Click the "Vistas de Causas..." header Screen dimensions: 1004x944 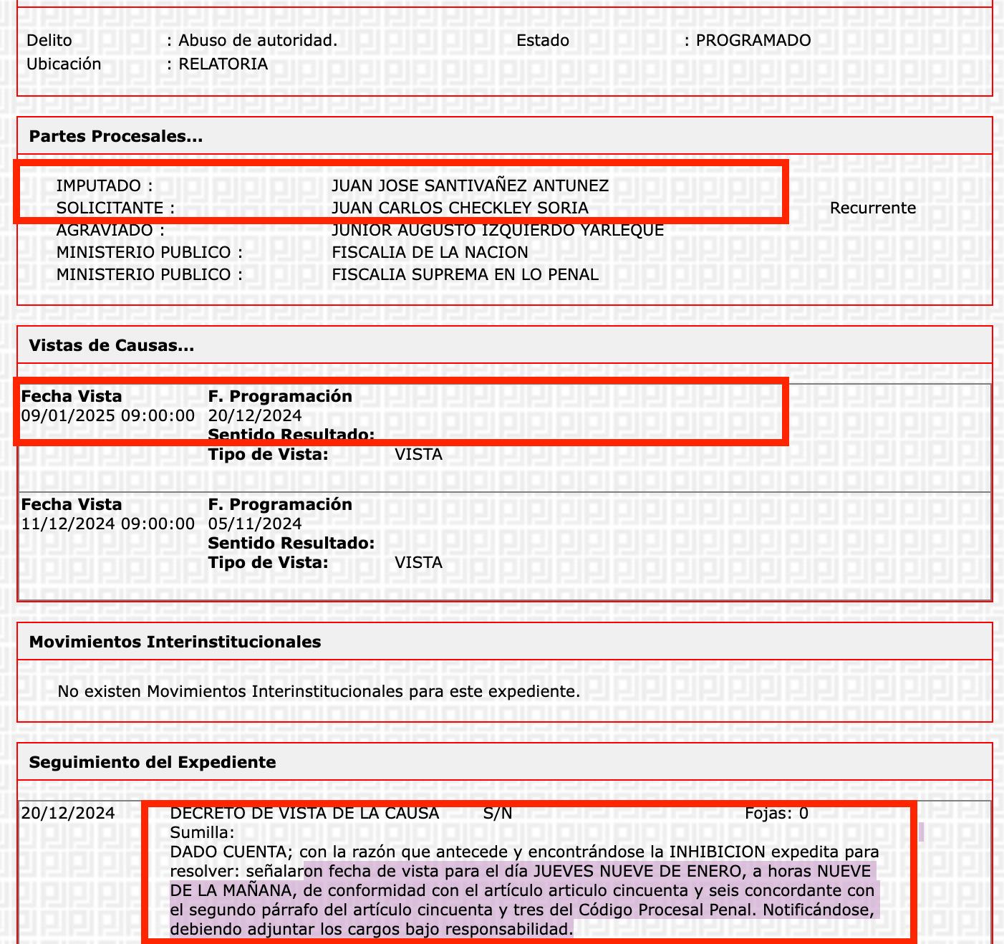tap(112, 346)
